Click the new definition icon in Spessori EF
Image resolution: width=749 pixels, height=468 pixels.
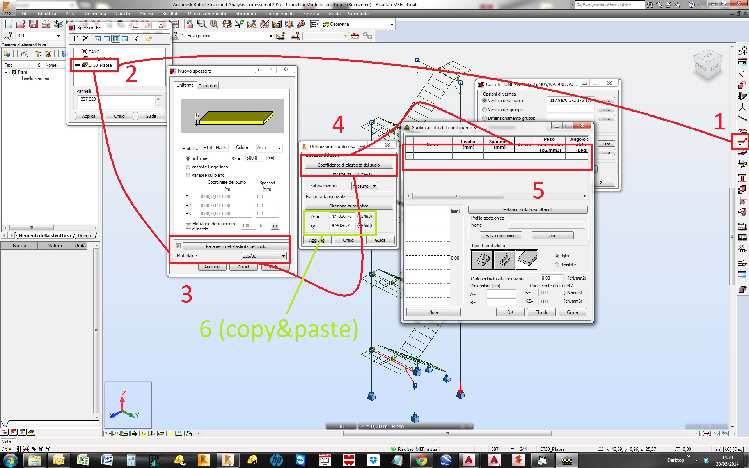click(76, 39)
